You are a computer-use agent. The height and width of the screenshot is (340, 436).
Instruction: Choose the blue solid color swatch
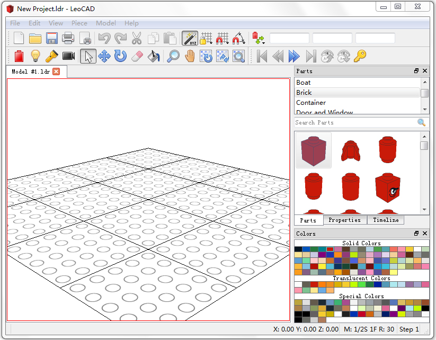tap(306, 249)
